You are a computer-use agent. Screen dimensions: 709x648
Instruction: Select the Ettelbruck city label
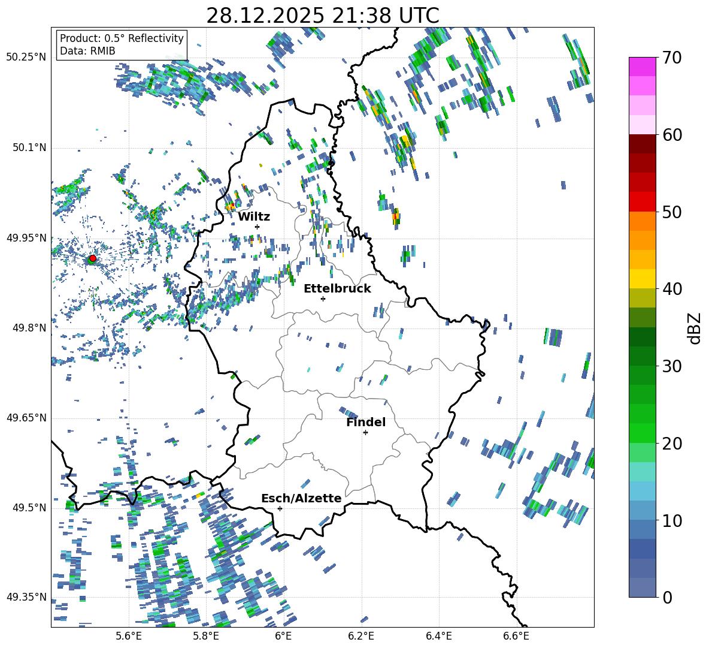337,289
